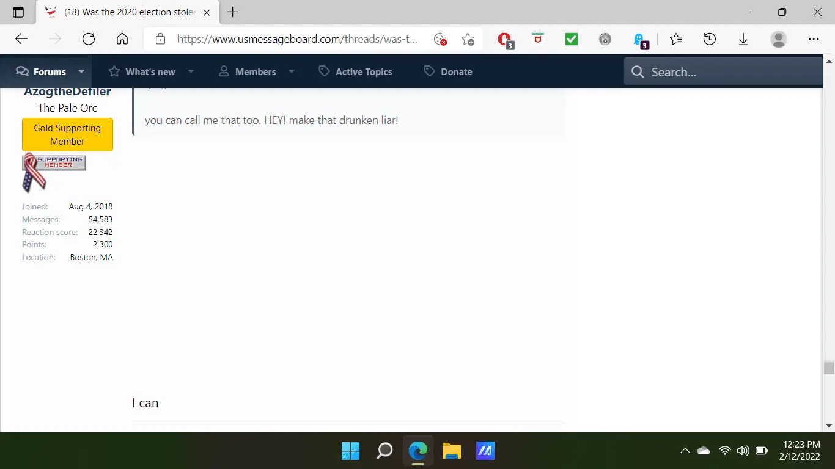The height and width of the screenshot is (469, 835).
Task: Show hidden system tray icons
Action: (685, 451)
